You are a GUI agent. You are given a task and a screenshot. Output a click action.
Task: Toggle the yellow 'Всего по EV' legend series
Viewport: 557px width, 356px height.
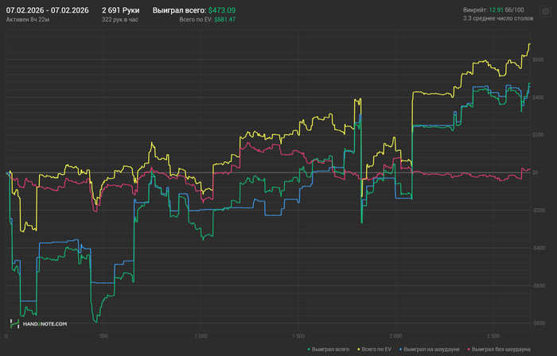(x=375, y=350)
